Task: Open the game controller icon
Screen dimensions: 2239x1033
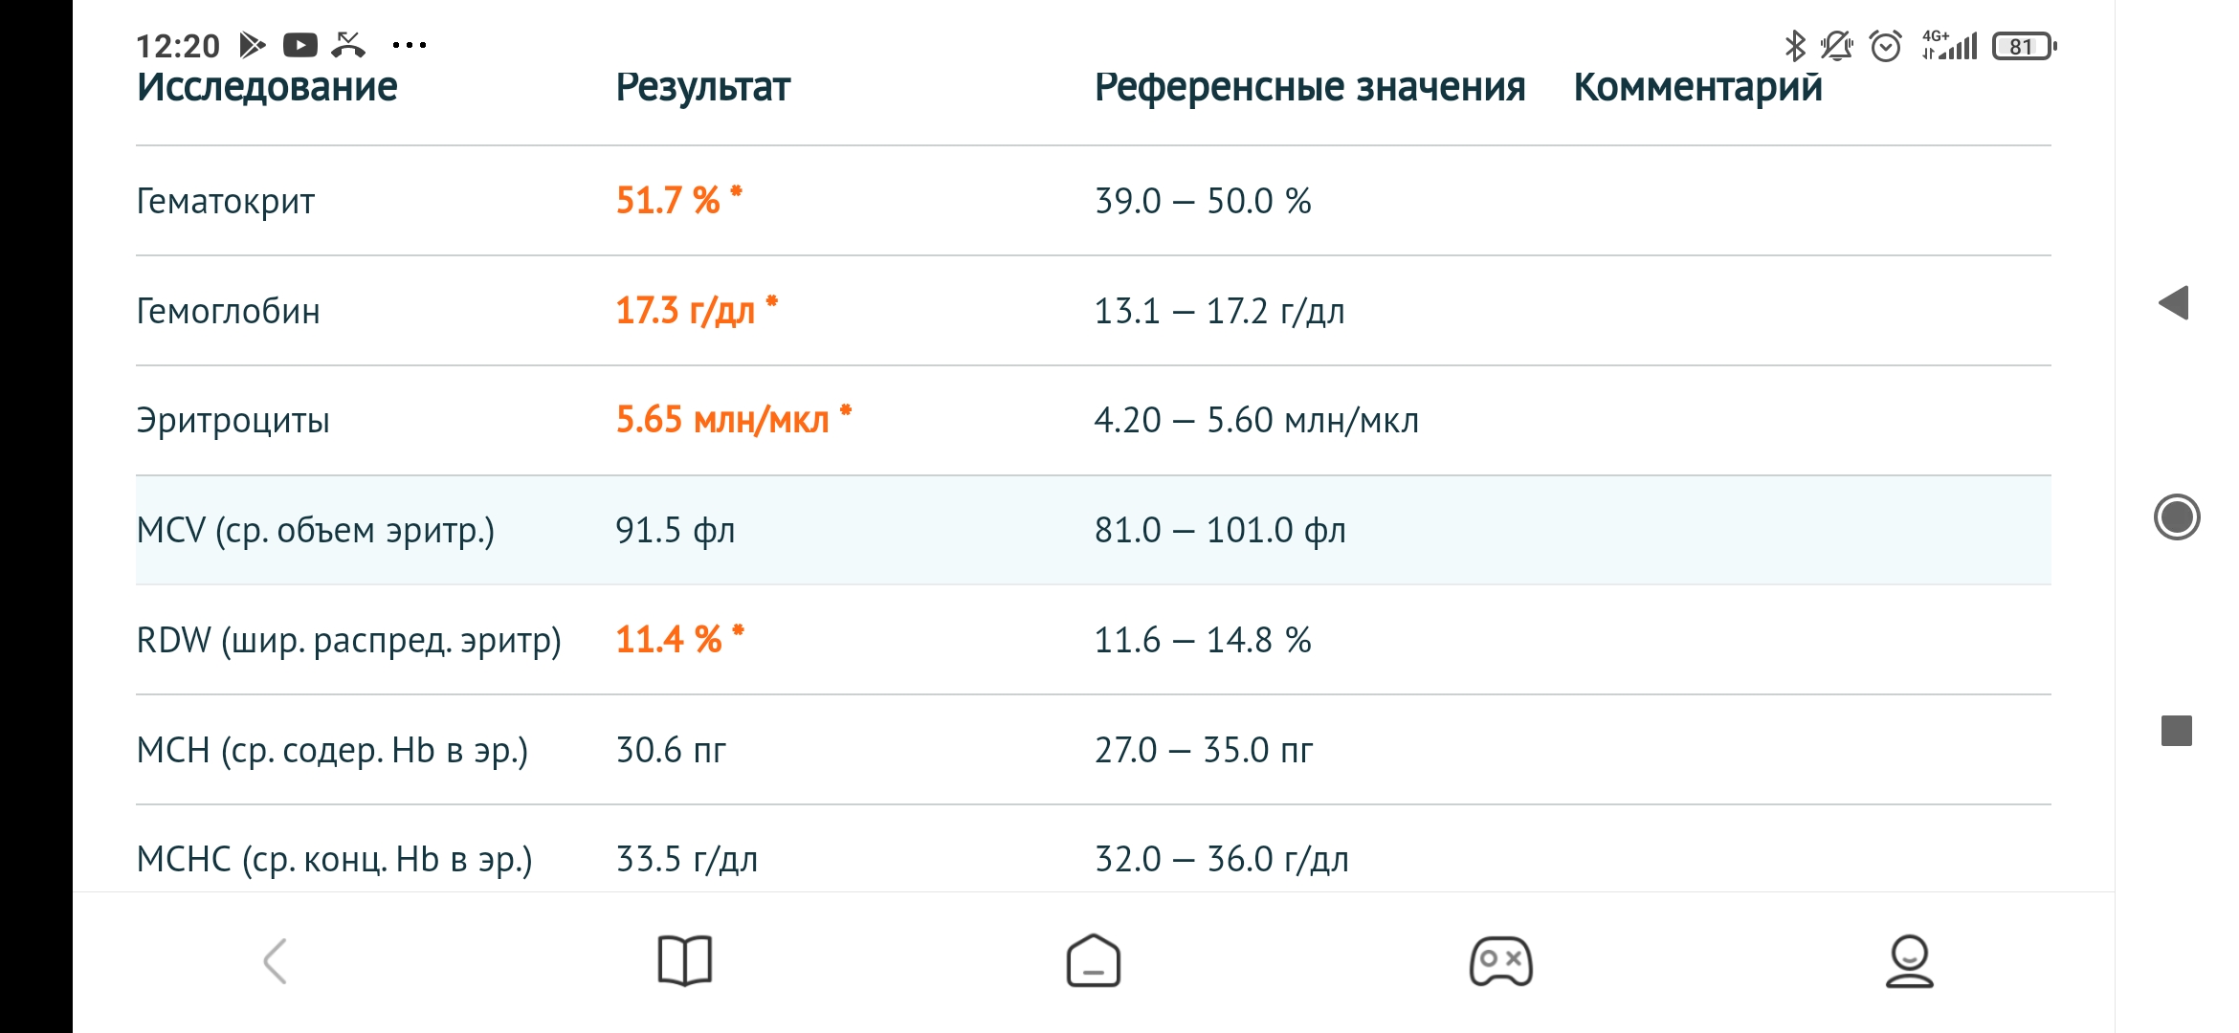Action: (1501, 961)
